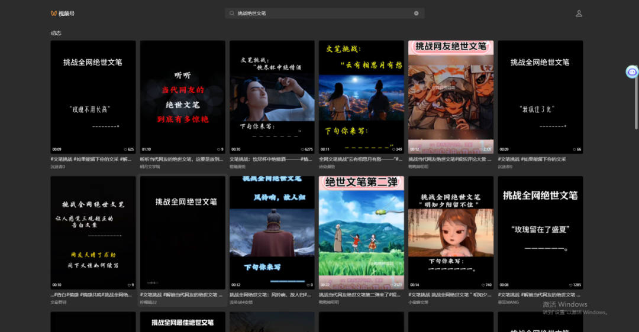Screen dimensions: 639x332
Task: Click the heart icon showing 1285 likes
Action: pyautogui.click(x=571, y=285)
